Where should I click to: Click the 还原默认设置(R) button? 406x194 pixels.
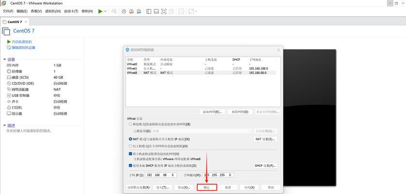(139, 187)
